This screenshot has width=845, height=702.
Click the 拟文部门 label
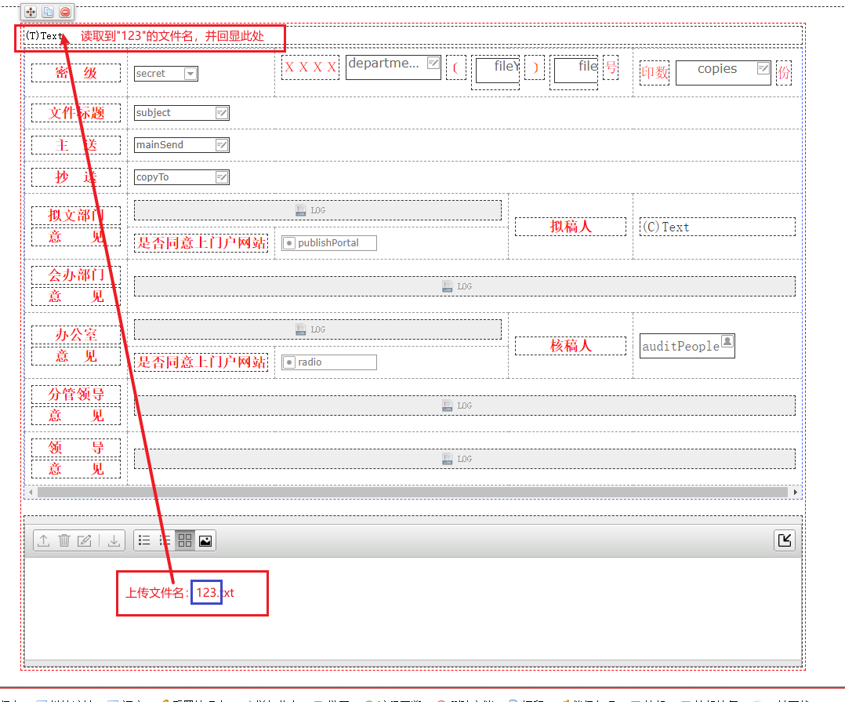(x=76, y=215)
